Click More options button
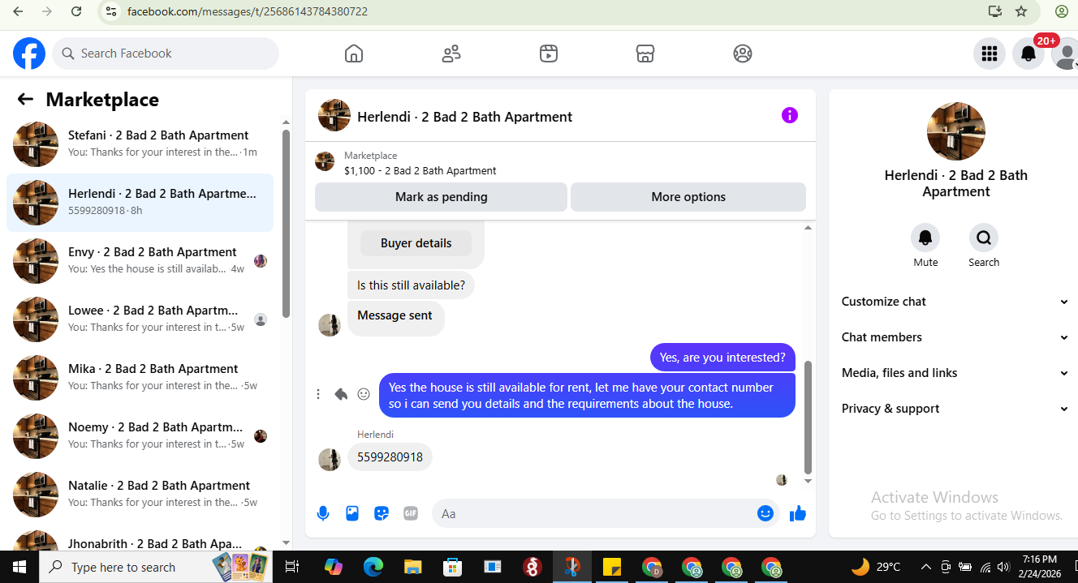Screen dimensions: 1078x583 [688, 197]
